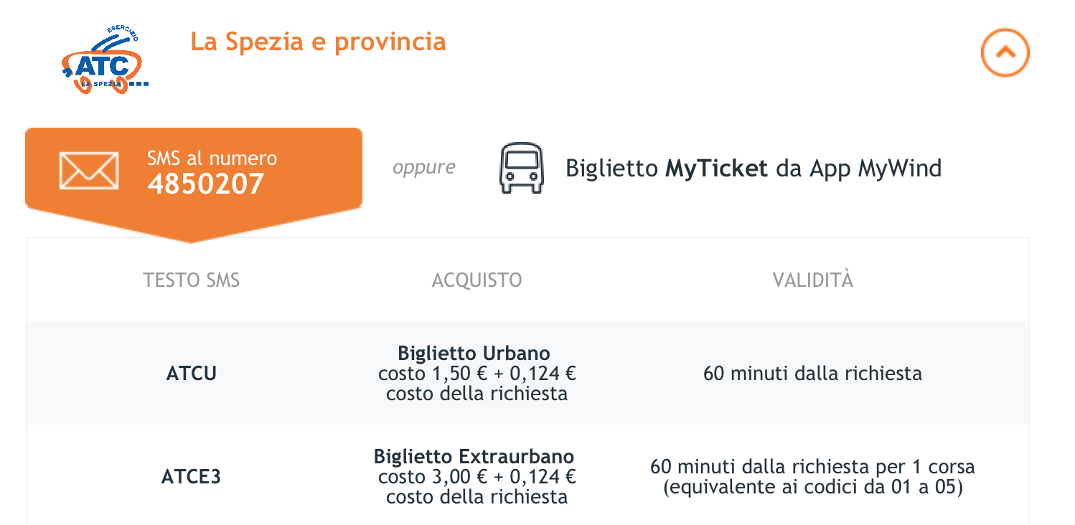Click equivalente ai codici da 01 a 05

(x=812, y=488)
